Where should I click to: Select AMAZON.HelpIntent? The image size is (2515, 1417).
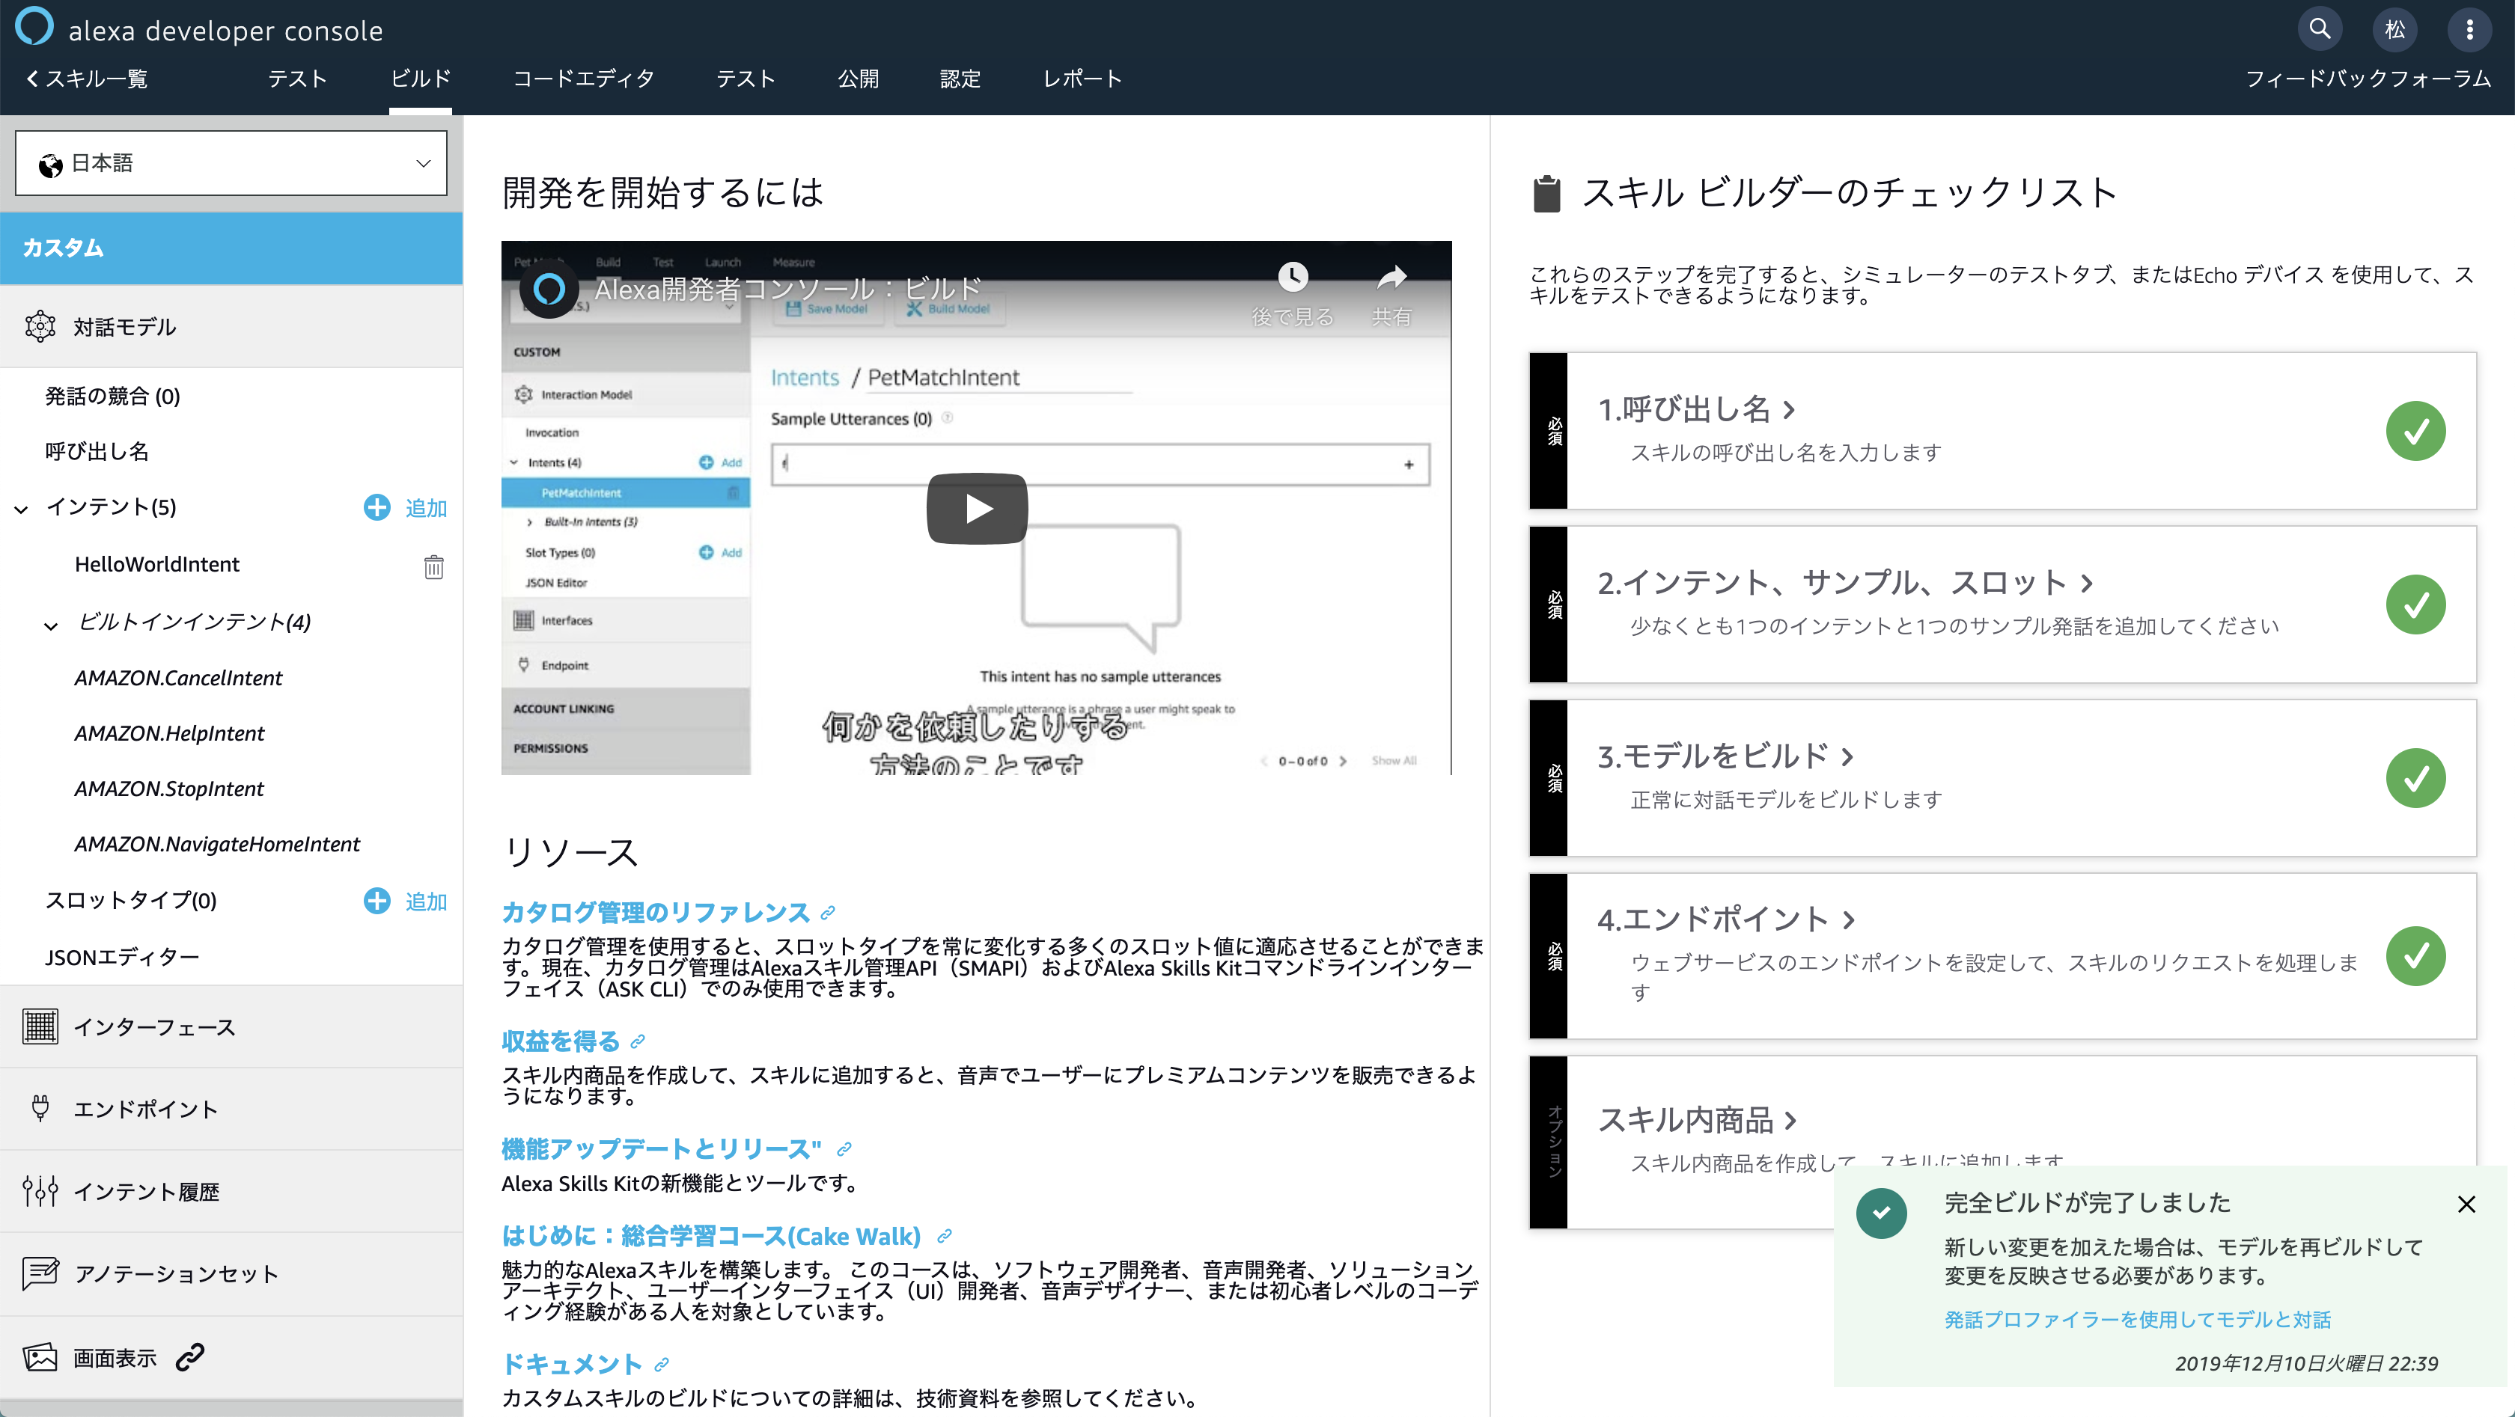tap(169, 733)
